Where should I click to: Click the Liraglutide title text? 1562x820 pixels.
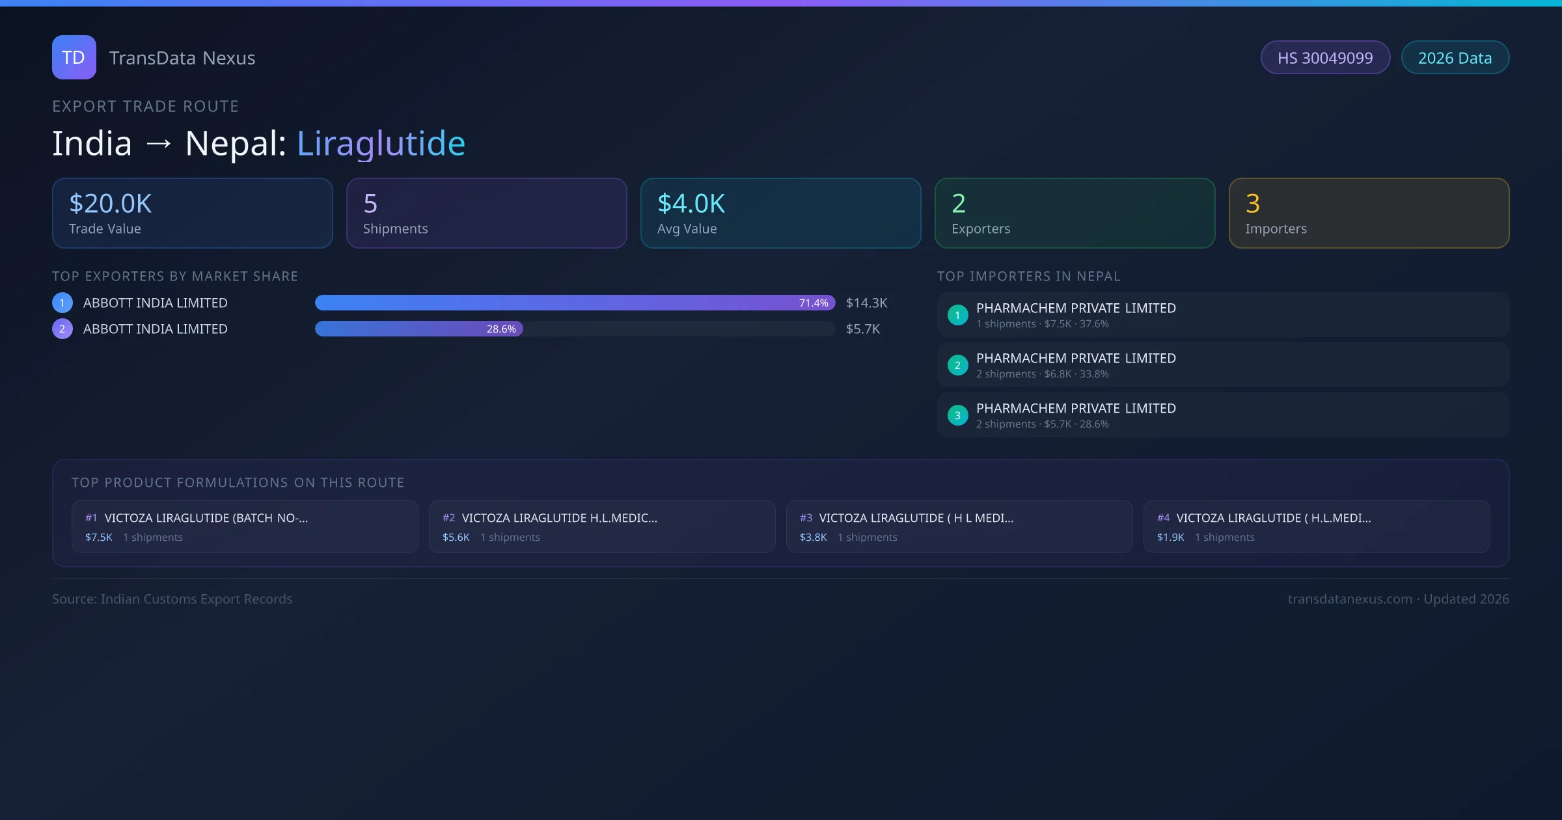[381, 143]
